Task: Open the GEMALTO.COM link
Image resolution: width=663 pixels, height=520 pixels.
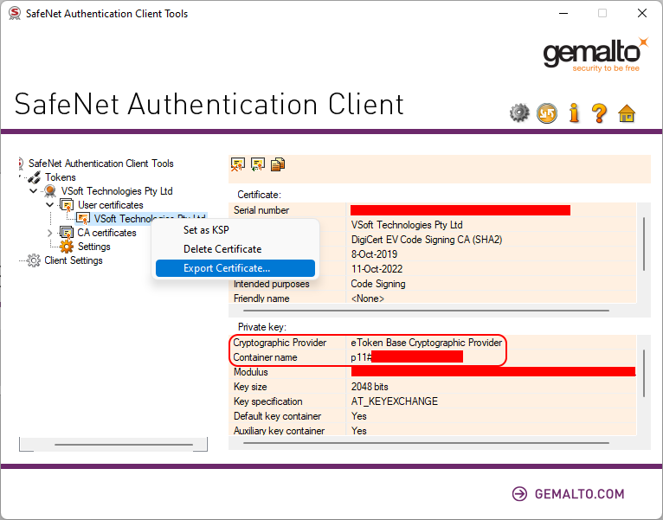Action: point(579,494)
